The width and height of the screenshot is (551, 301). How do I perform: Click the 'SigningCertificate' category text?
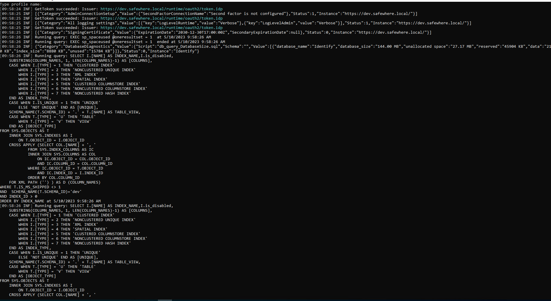(88, 33)
